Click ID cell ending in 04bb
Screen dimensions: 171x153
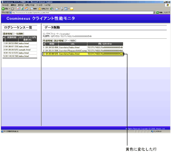tap(105, 51)
